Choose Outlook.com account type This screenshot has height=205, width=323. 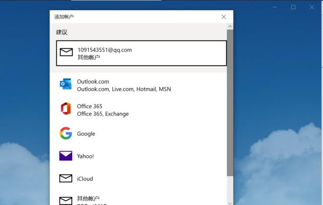click(x=141, y=85)
